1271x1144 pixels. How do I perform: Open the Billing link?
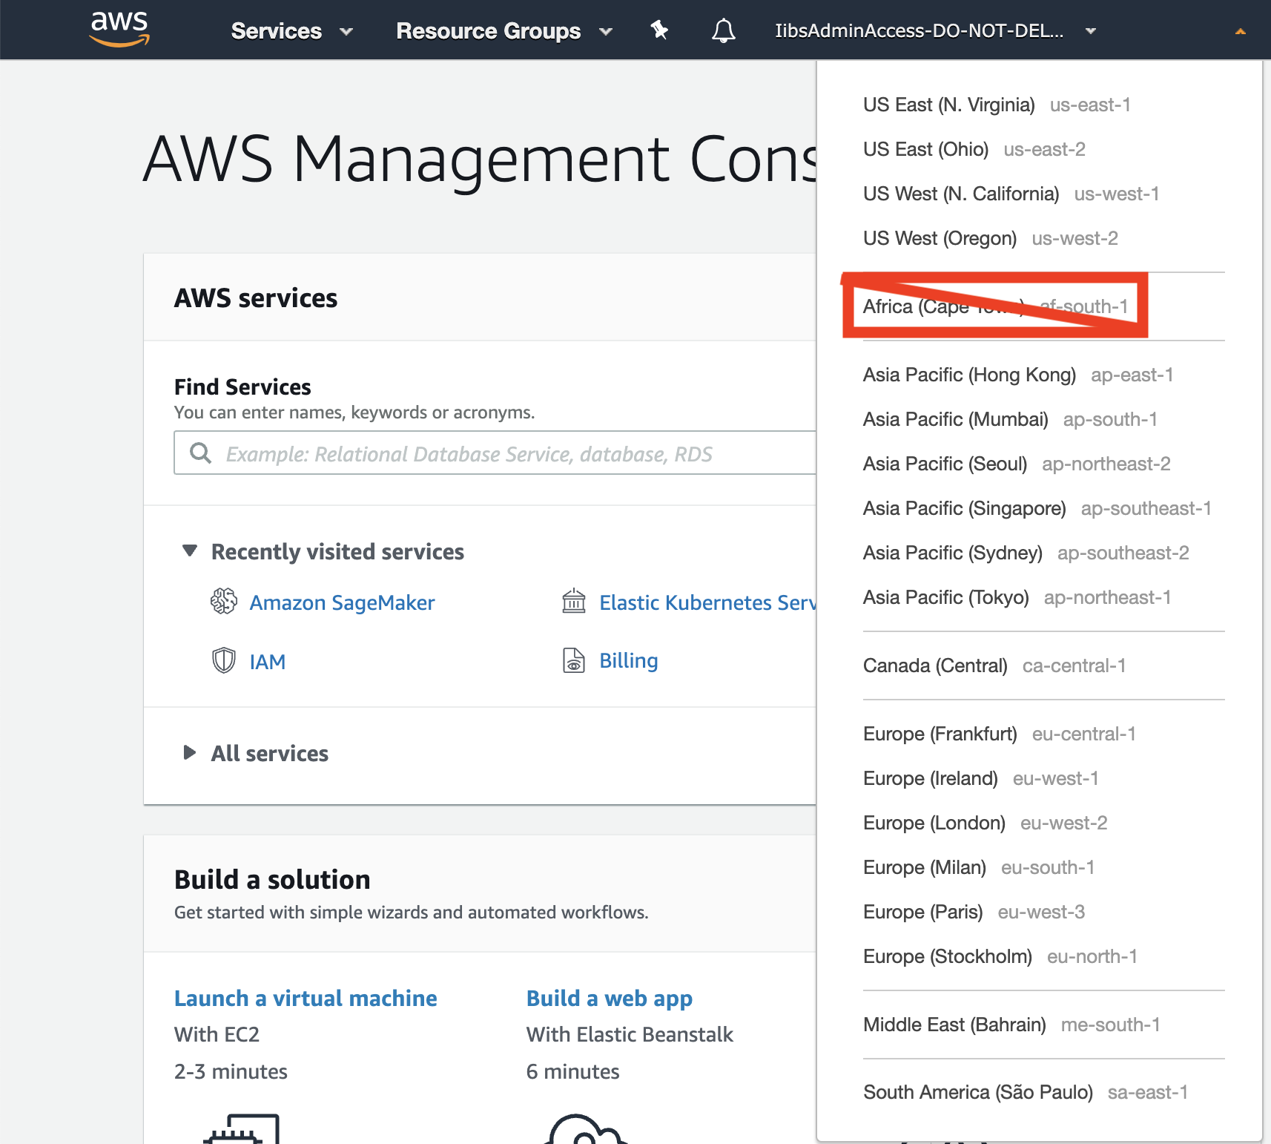[629, 660]
